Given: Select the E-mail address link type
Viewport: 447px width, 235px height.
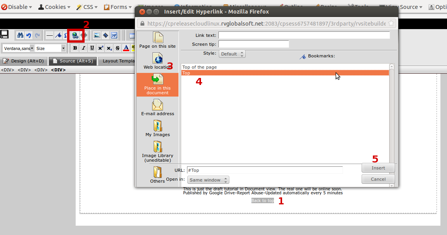Looking at the screenshot, I should [158, 107].
